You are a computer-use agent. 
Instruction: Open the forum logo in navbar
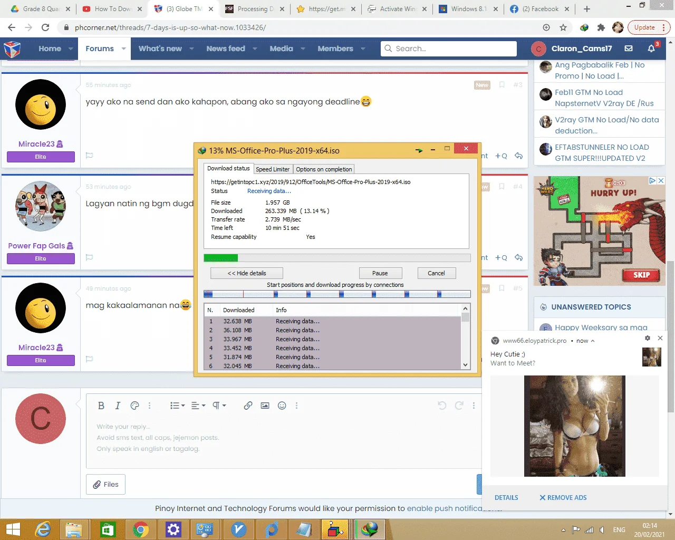click(12, 49)
